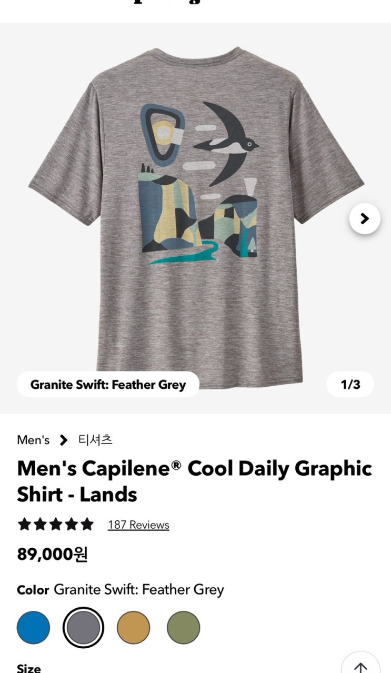This screenshot has height=673, width=391.
Task: Click the 1/3 image counter badge
Action: pyautogui.click(x=350, y=385)
